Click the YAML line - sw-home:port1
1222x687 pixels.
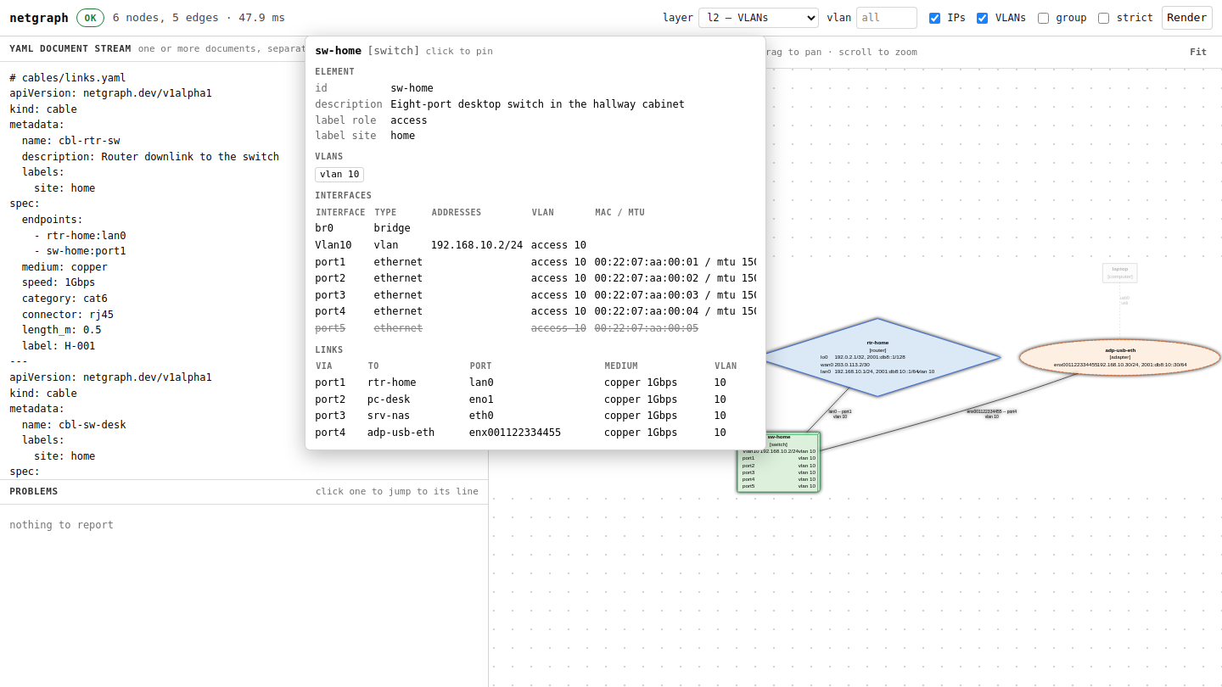81,251
